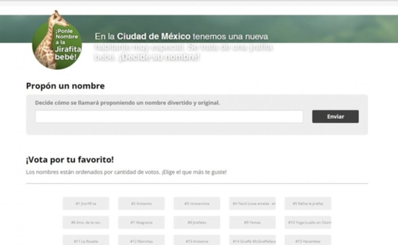Vote for #14 Giraffe McGirafface

tap(252, 240)
